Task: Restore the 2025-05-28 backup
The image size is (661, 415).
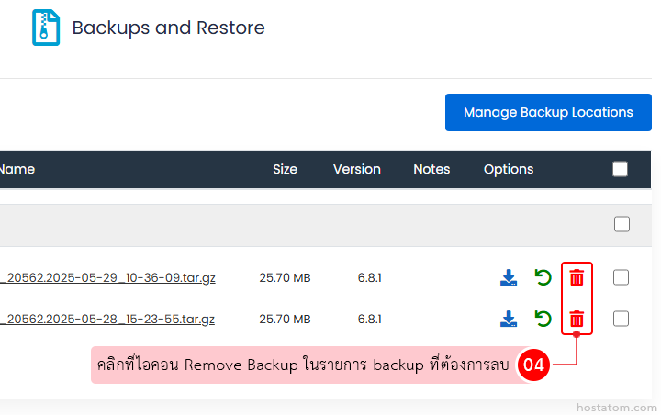Action: click(x=543, y=319)
